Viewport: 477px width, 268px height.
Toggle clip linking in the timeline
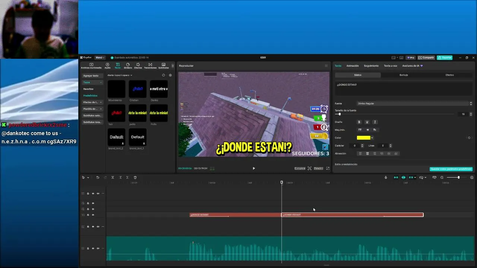(411, 178)
